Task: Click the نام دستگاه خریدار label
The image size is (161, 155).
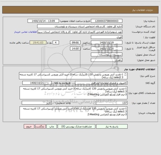Action: [145, 26]
